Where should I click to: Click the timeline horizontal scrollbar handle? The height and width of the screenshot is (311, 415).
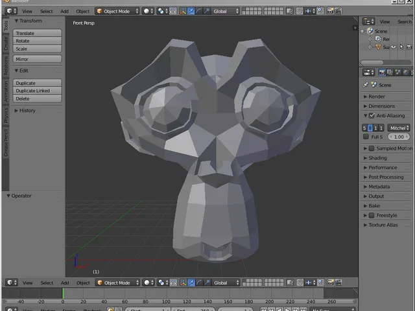coord(180,301)
